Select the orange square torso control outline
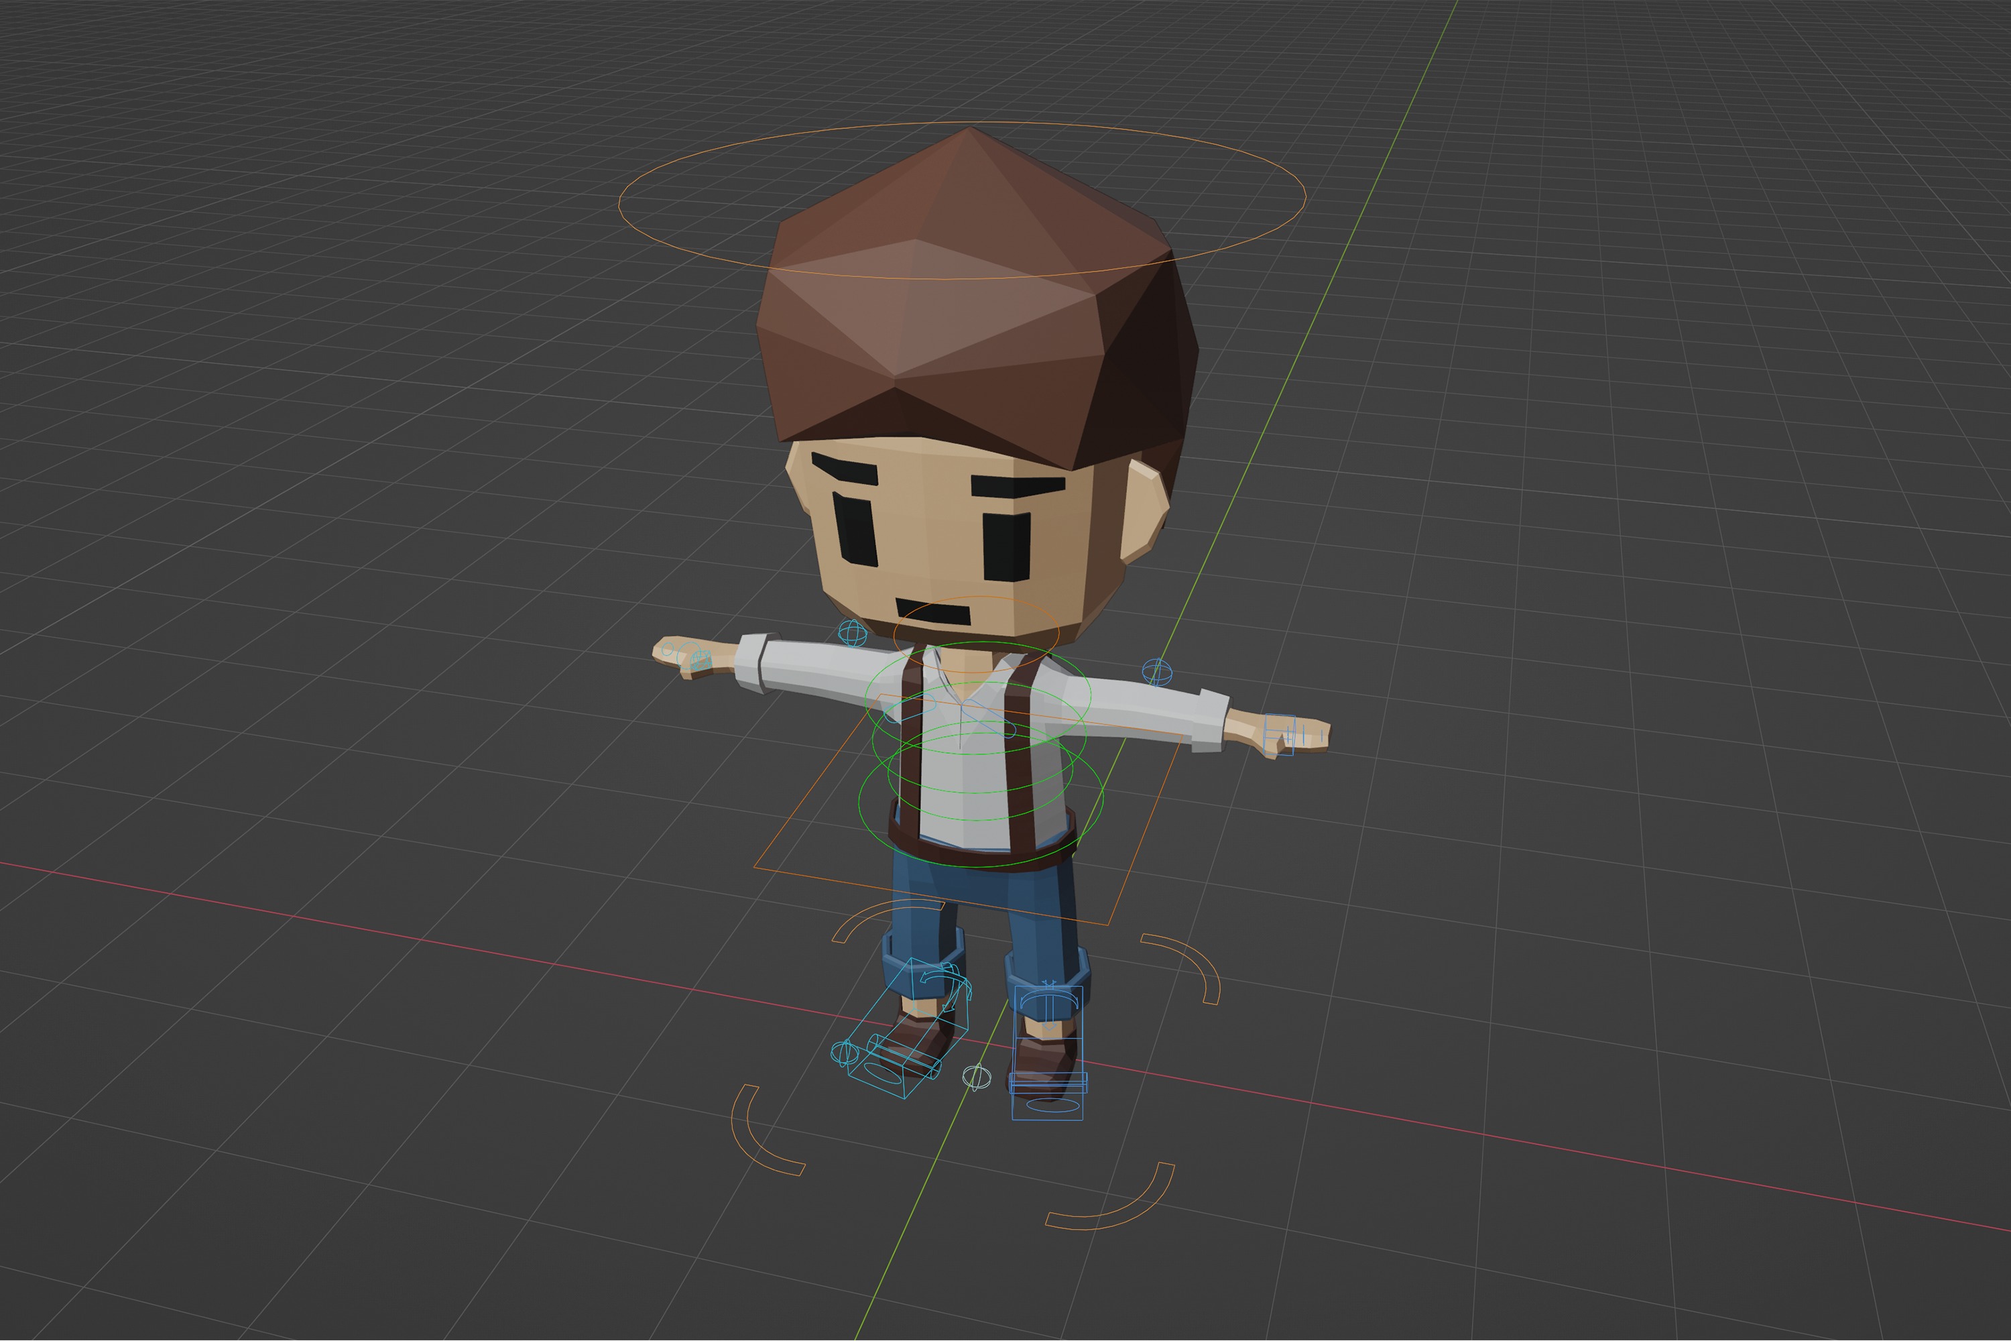The image size is (2011, 1341). [x=969, y=811]
